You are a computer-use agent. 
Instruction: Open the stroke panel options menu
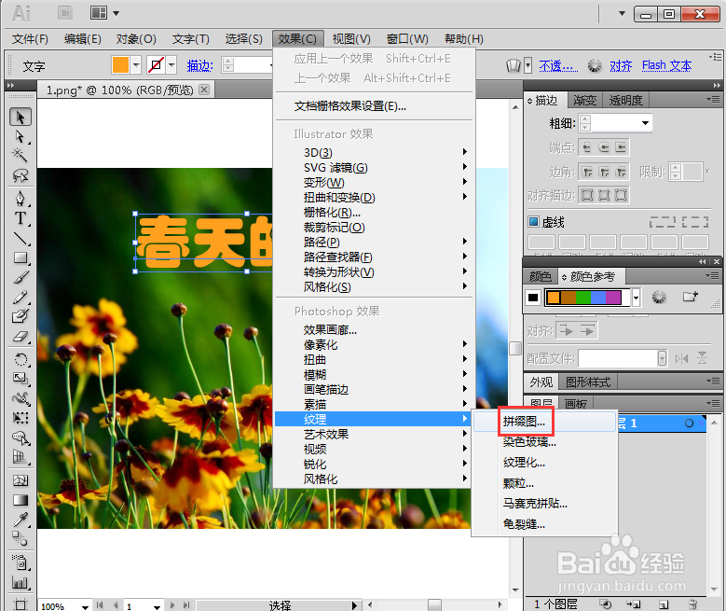tap(714, 99)
